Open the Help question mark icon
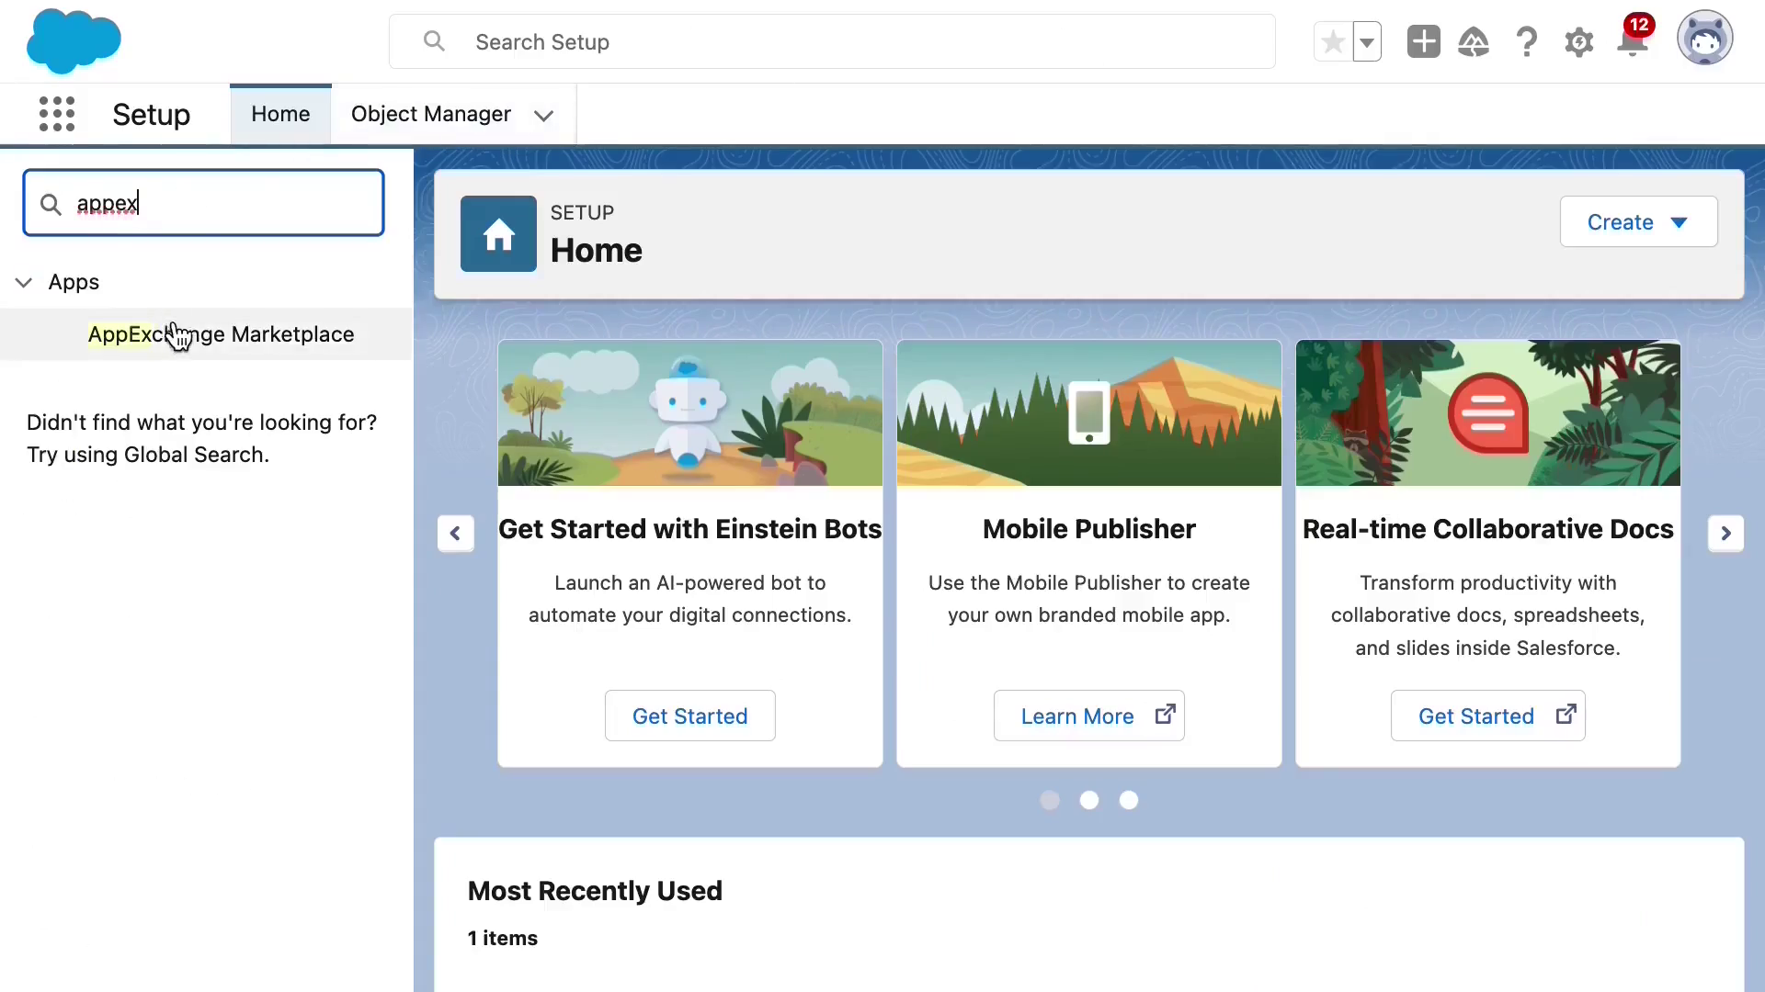The image size is (1765, 992). (x=1527, y=41)
